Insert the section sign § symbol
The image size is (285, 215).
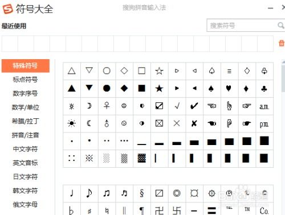click(x=142, y=193)
